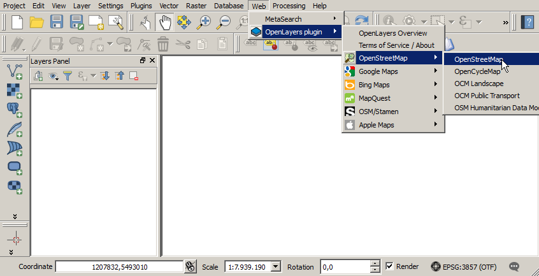Open the Project menu
This screenshot has width=539, height=276.
15,6
